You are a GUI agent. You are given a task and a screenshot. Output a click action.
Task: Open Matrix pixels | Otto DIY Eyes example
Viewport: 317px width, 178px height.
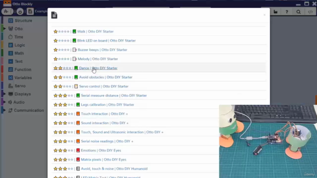tap(104, 159)
